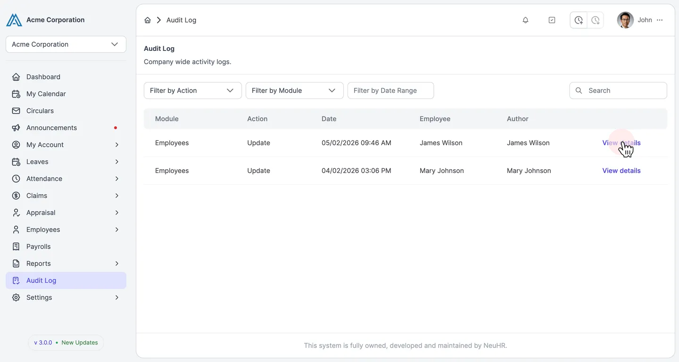
Task: Click the Circulars envelope icon
Action: point(16,111)
